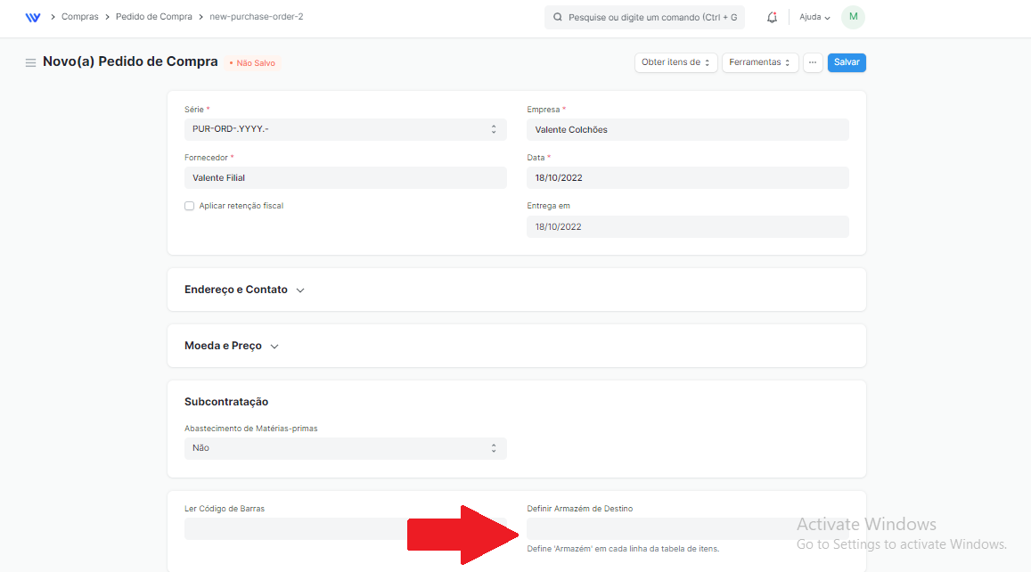
Task: Go to Pedido de Compra breadcrumb
Action: coord(154,17)
